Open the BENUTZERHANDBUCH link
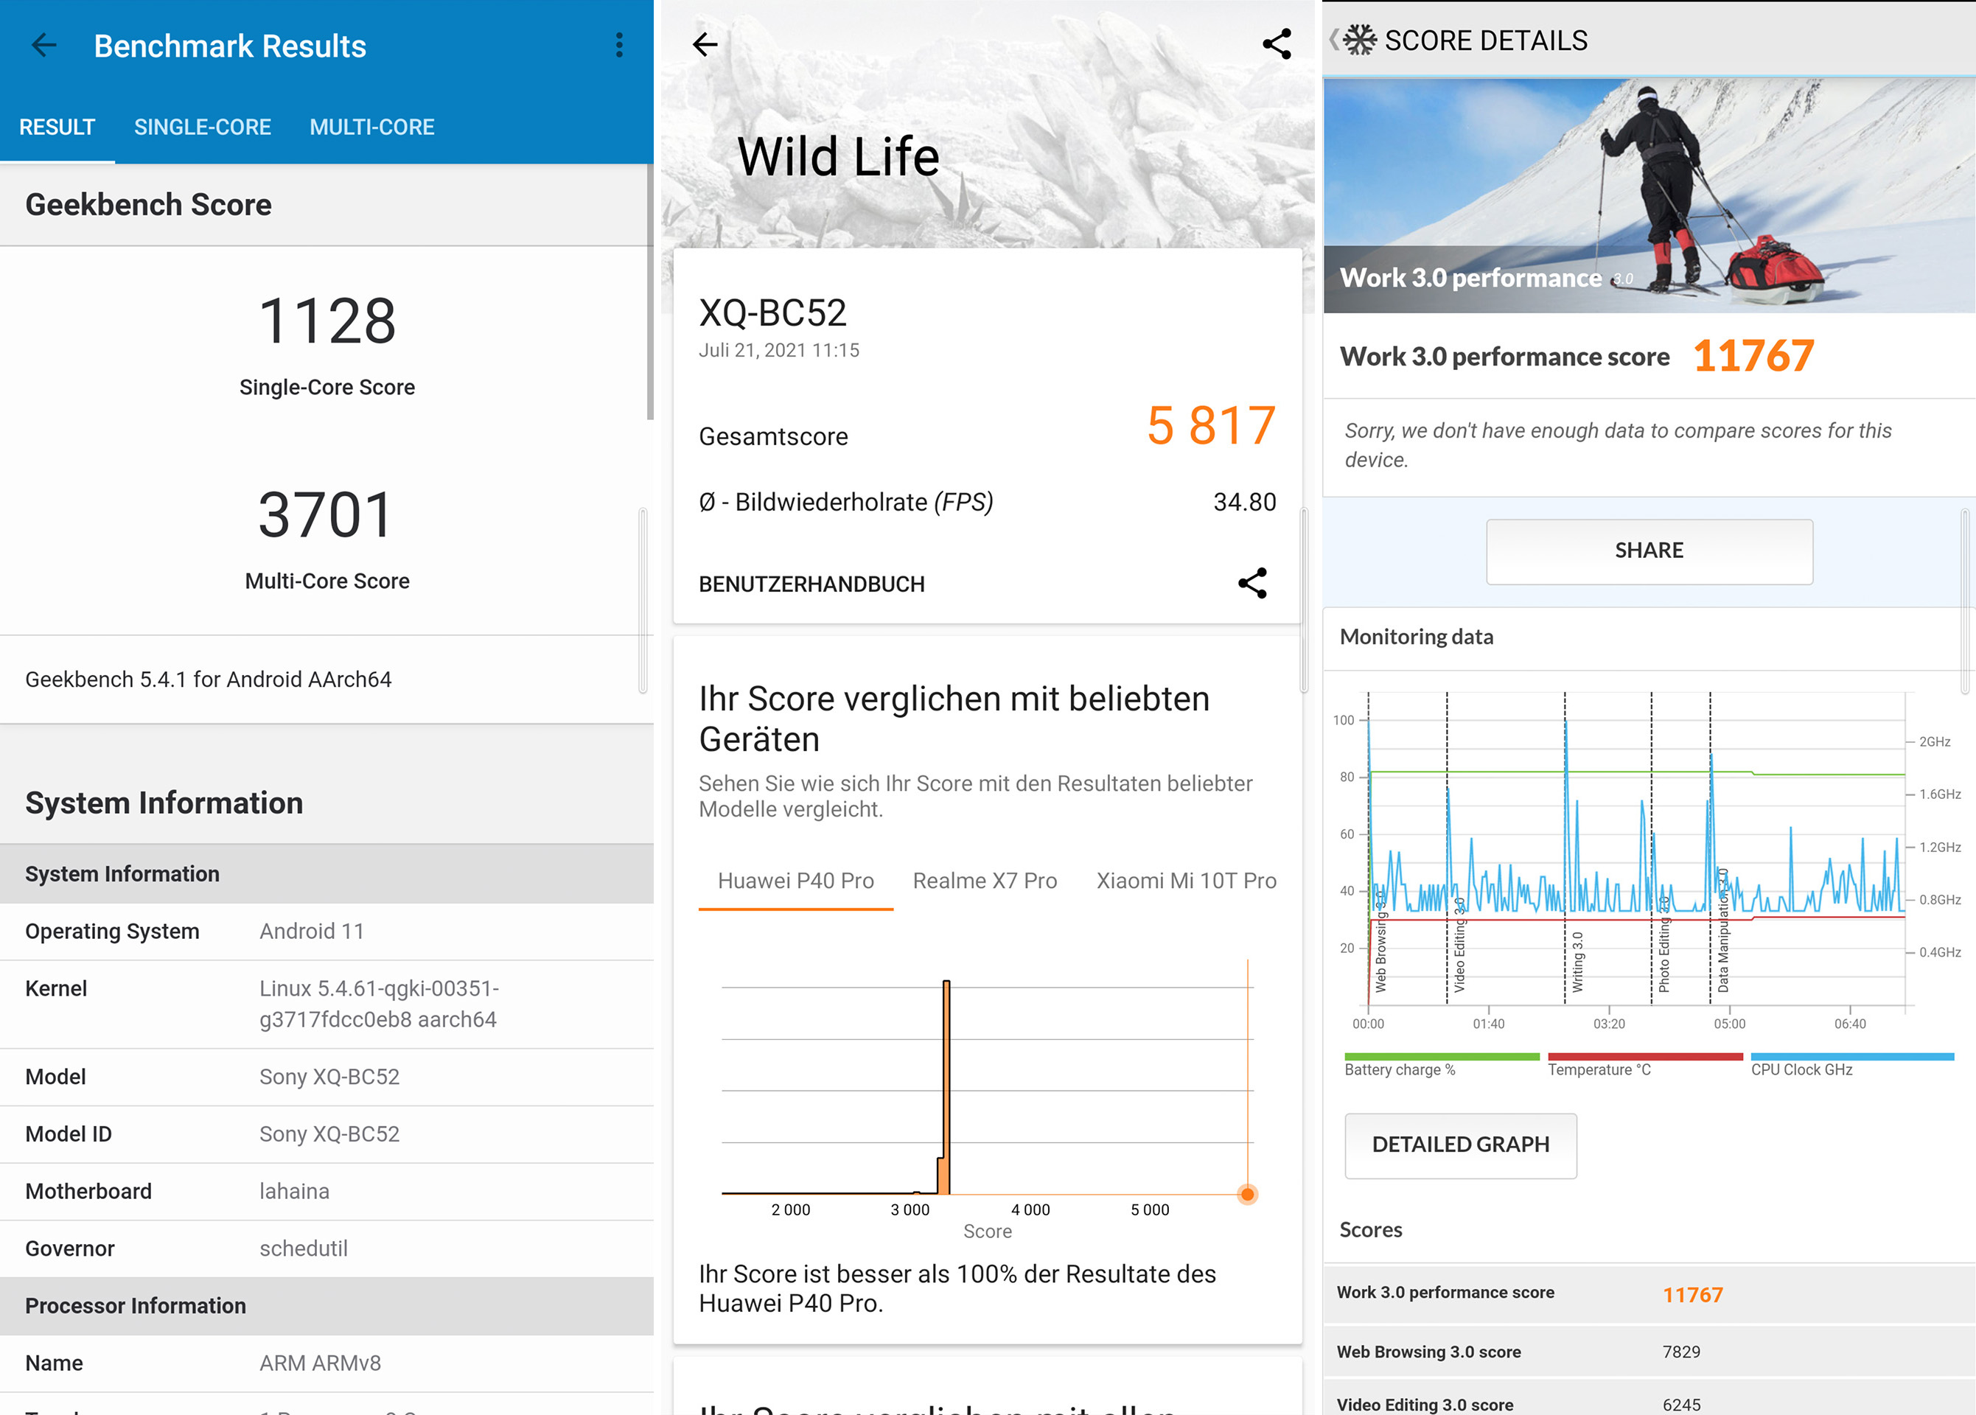 811,584
